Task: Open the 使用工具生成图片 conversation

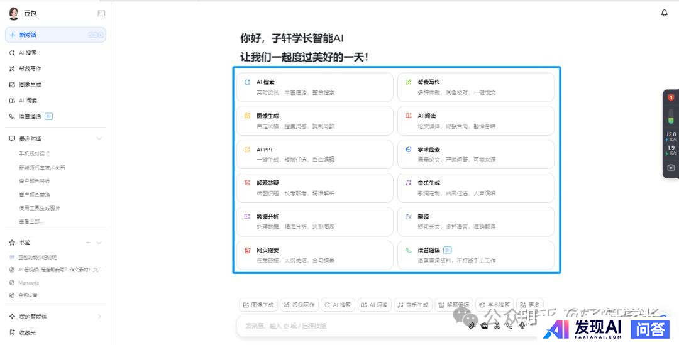Action: [40, 208]
